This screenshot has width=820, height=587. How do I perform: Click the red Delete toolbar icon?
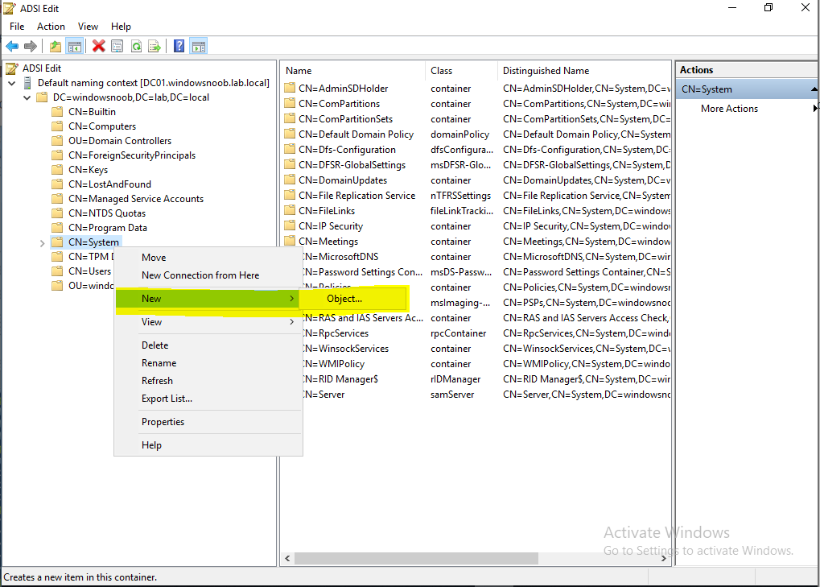tap(98, 47)
